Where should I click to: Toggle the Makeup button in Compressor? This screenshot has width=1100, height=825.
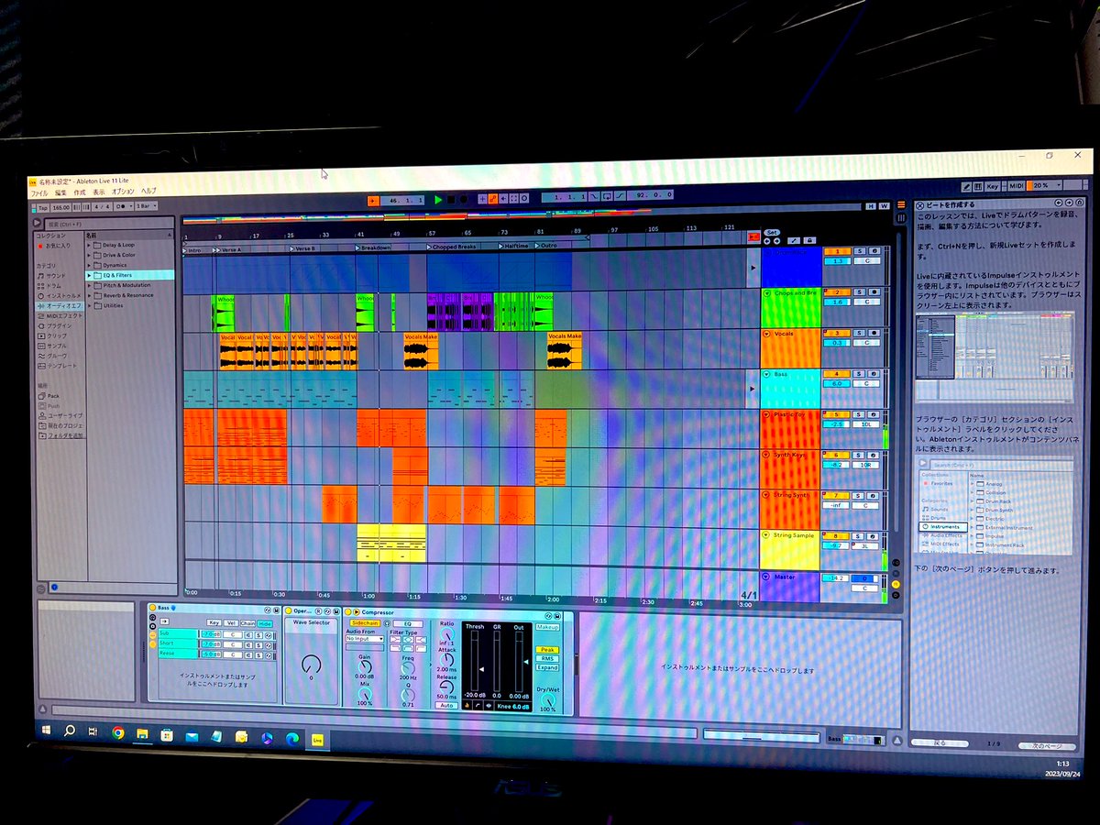[x=547, y=627]
